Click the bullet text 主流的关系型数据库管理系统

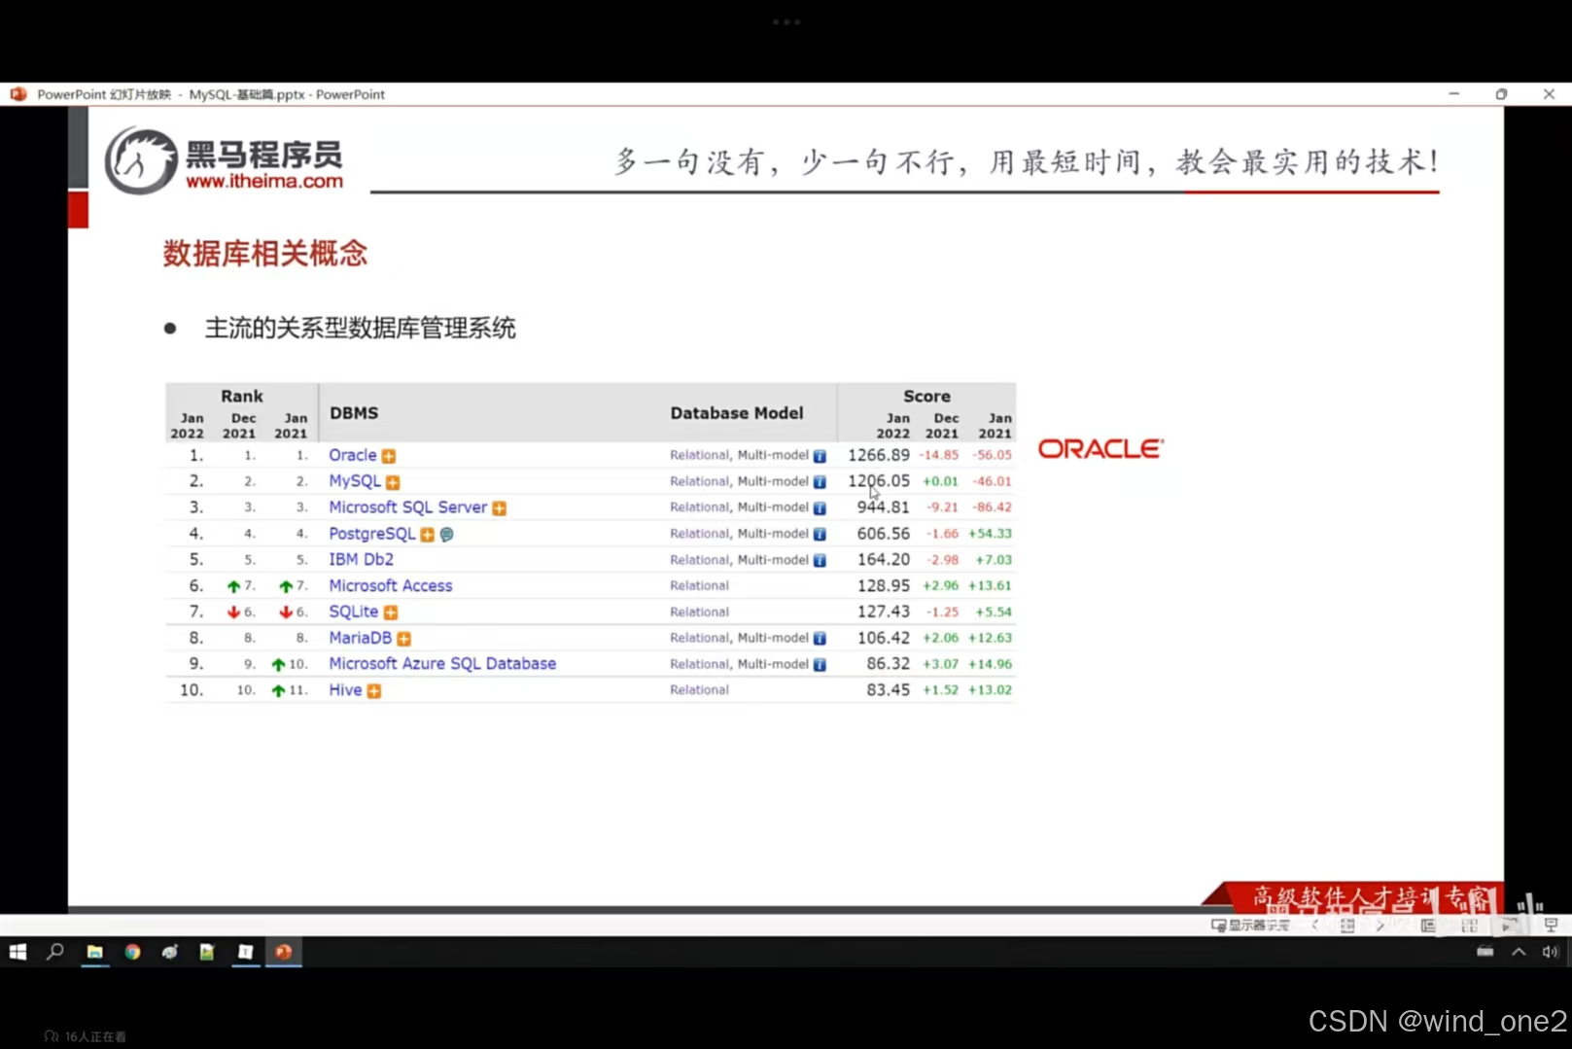pyautogui.click(x=360, y=329)
